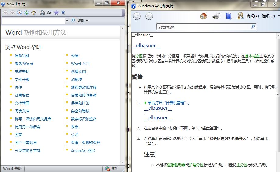
Task: Click the 搜索 button in Word Help
Action: pos(78,21)
